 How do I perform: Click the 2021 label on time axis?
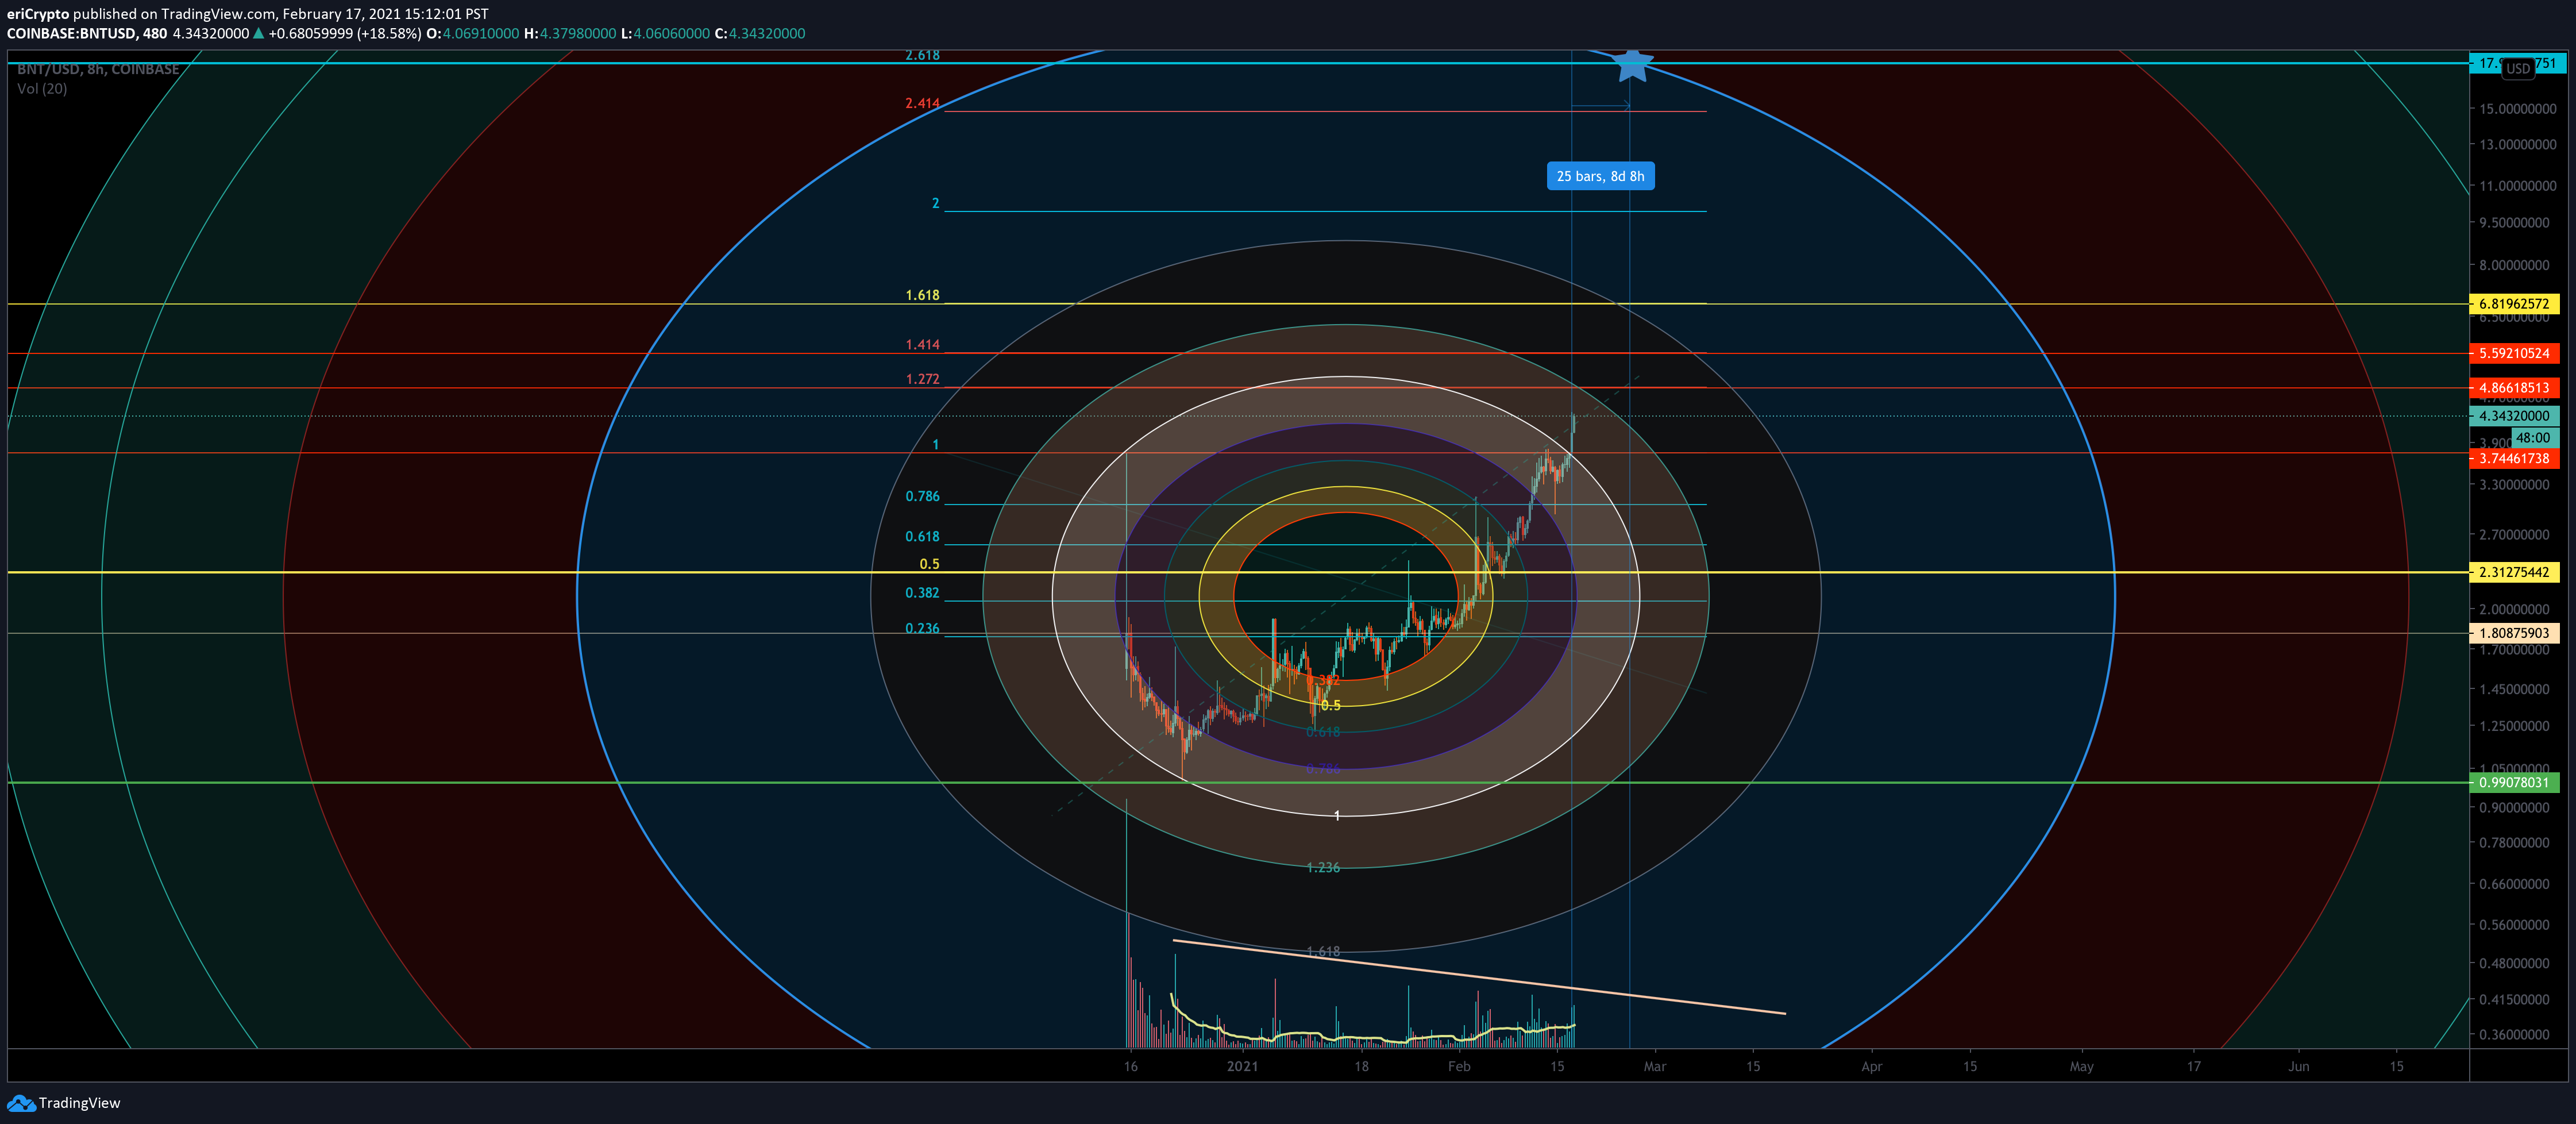pyautogui.click(x=1242, y=1067)
